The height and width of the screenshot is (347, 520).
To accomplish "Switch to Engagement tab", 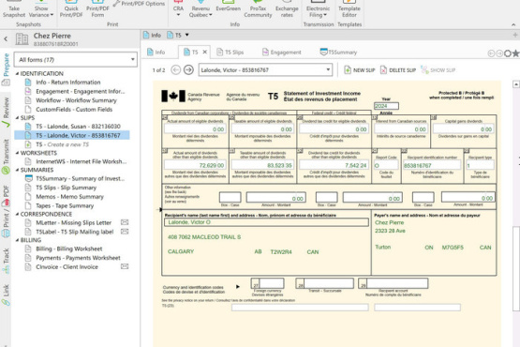I will click(281, 53).
